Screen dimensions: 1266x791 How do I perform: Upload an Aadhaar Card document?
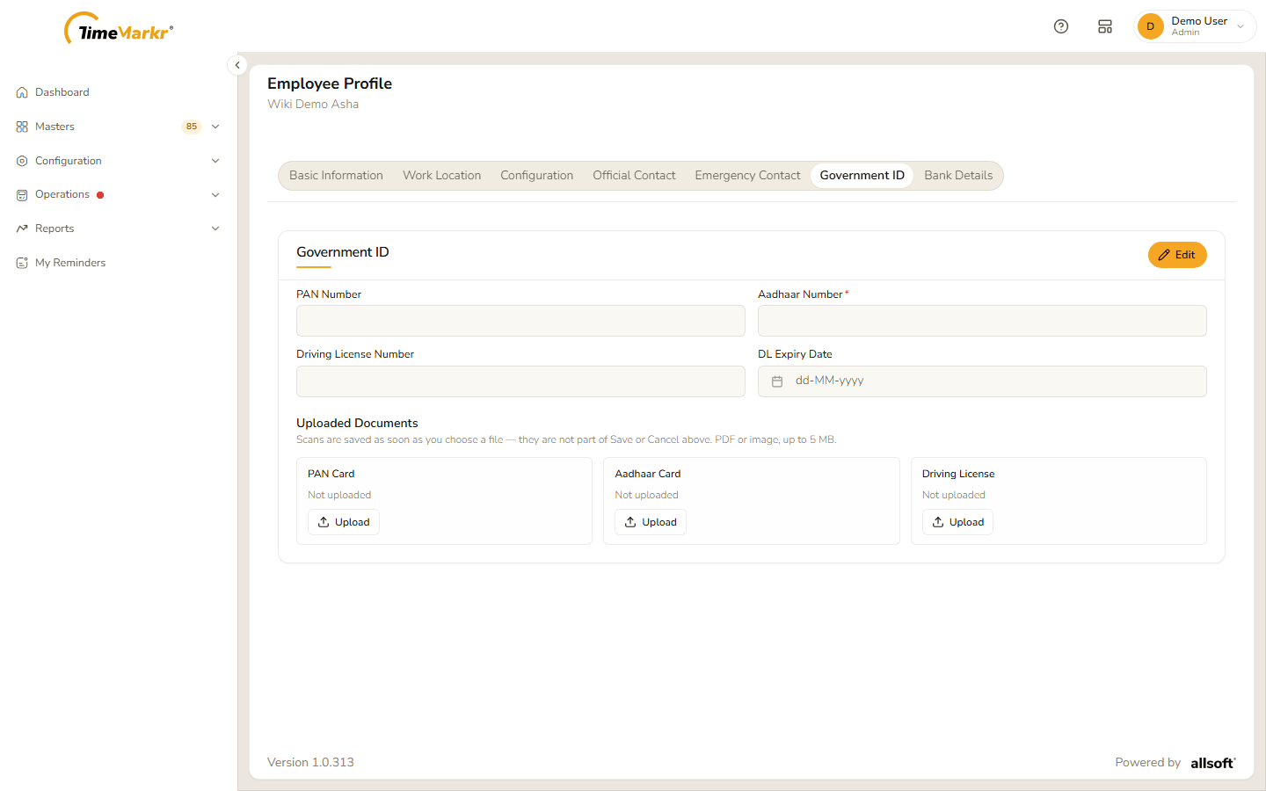coord(651,522)
